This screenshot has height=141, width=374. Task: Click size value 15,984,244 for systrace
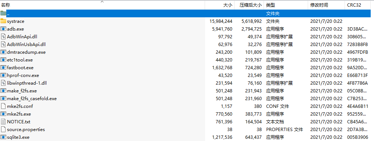click(221, 21)
